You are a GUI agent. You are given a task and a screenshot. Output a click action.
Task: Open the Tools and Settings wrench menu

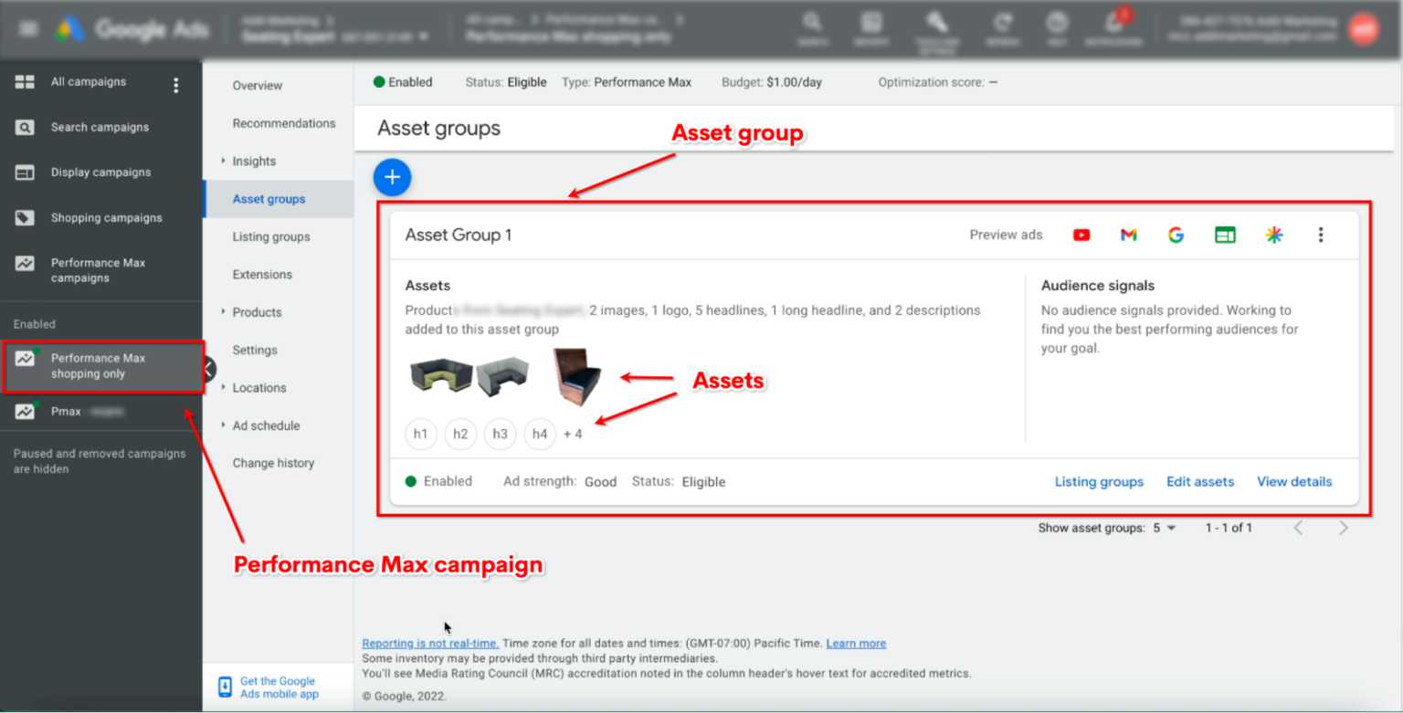(x=937, y=27)
